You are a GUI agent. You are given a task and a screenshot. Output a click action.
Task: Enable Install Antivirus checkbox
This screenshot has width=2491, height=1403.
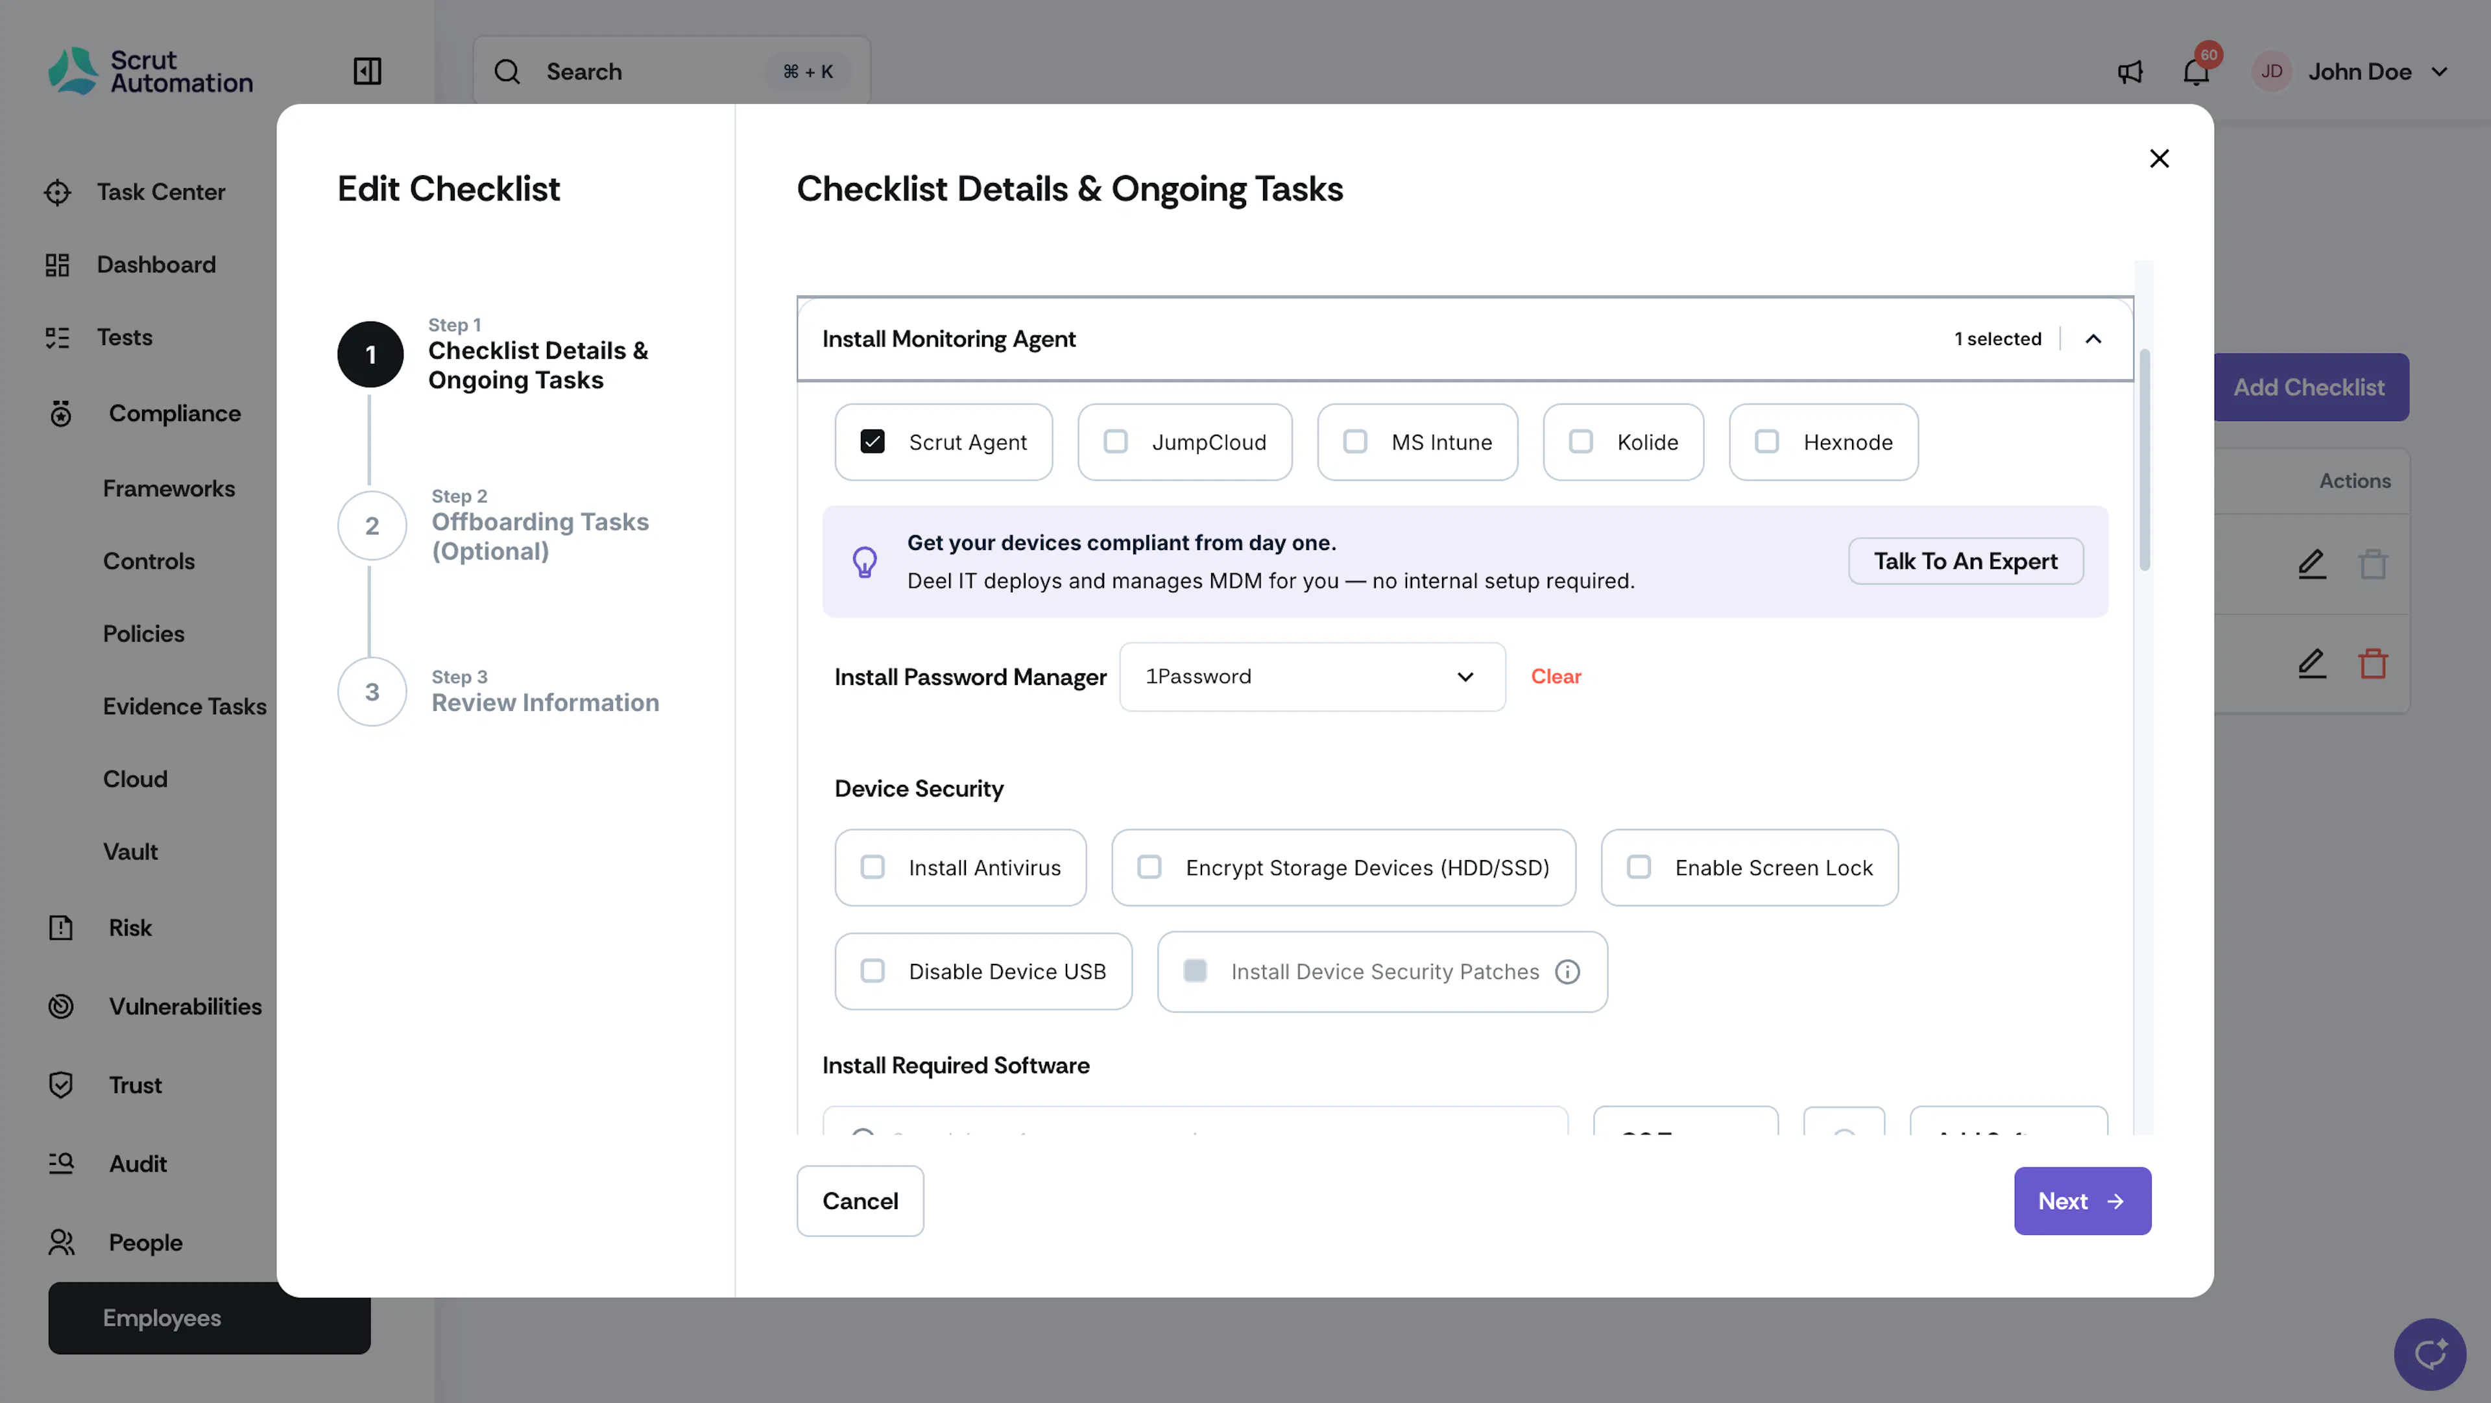872,867
